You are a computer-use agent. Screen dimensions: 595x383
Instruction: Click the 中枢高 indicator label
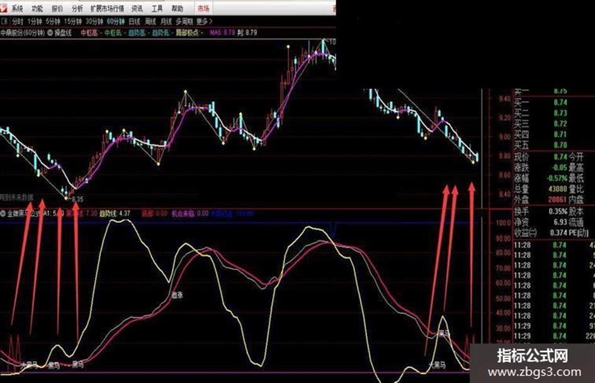tap(89, 33)
